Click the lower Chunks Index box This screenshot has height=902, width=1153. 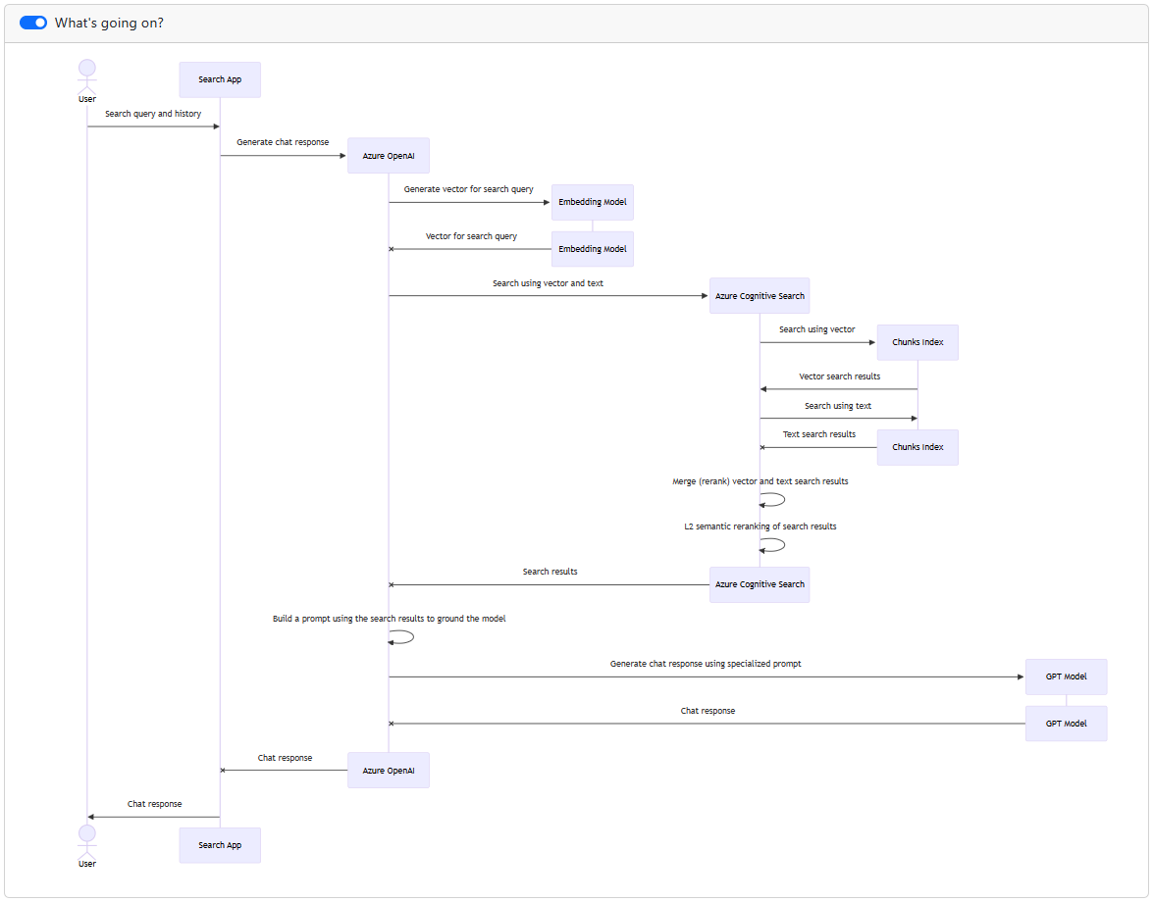click(x=917, y=447)
